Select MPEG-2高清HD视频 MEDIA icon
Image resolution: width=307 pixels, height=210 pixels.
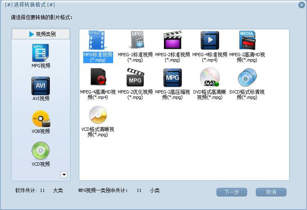(x=247, y=40)
